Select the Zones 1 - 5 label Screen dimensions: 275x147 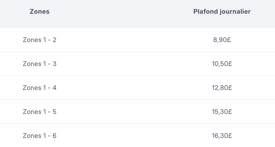tap(39, 111)
